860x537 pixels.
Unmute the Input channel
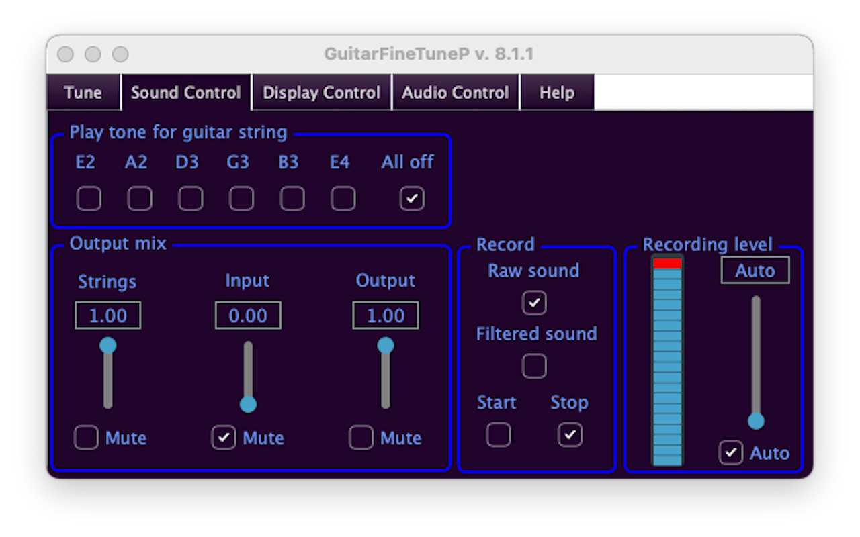(x=224, y=438)
